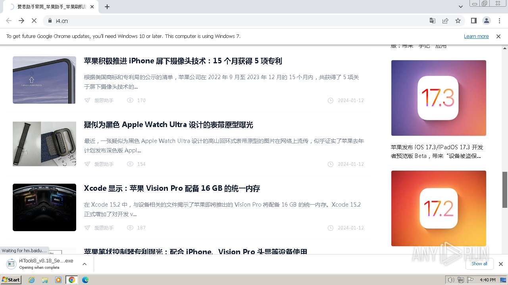Image resolution: width=508 pixels, height=285 pixels.
Task: Open iPhone under-display camera article thumbnail
Action: point(44,80)
